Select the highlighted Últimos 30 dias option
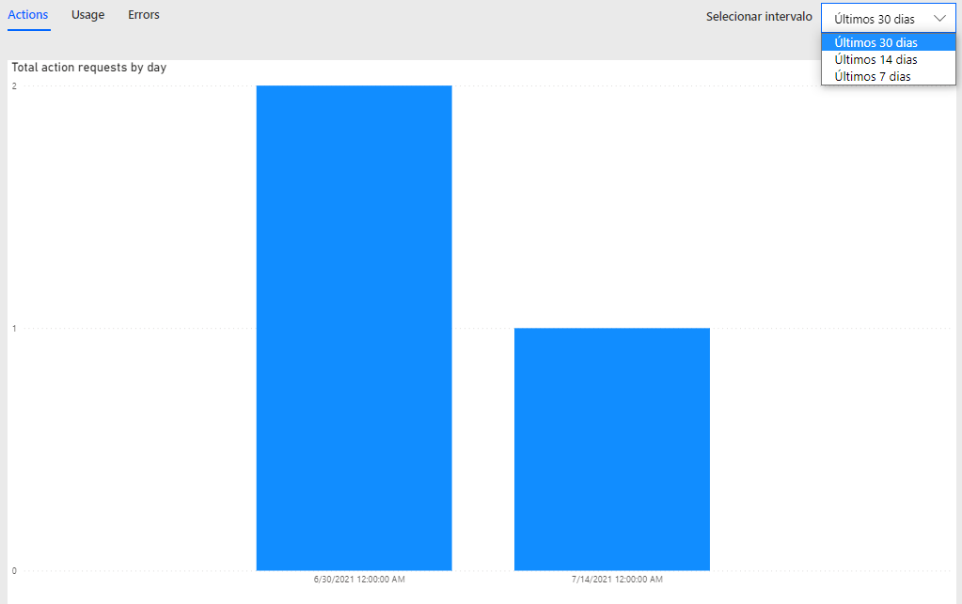The width and height of the screenshot is (962, 604). tap(889, 42)
